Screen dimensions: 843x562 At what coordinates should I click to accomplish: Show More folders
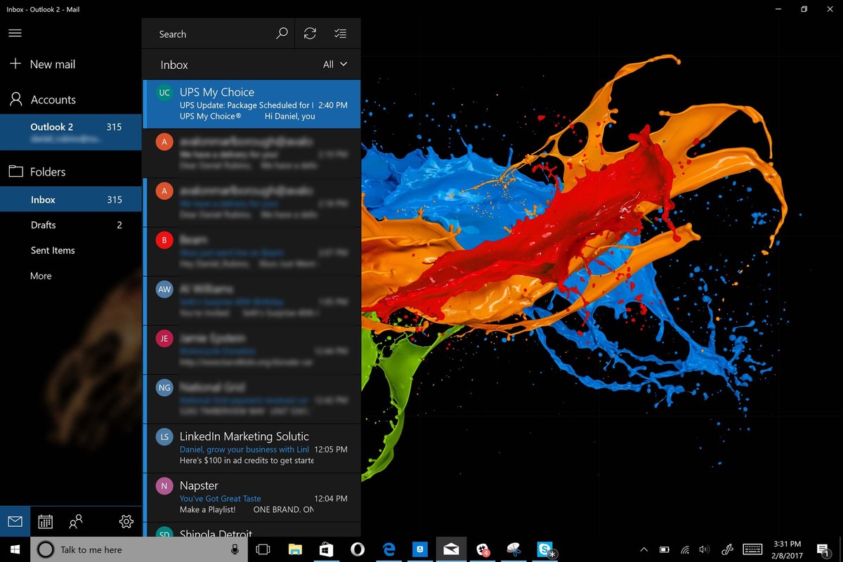[x=41, y=276]
